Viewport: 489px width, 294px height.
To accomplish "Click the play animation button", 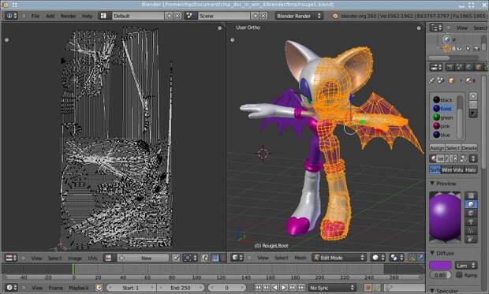I will (x=284, y=288).
